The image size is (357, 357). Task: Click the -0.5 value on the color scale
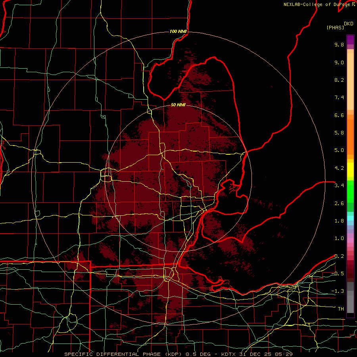(x=338, y=274)
